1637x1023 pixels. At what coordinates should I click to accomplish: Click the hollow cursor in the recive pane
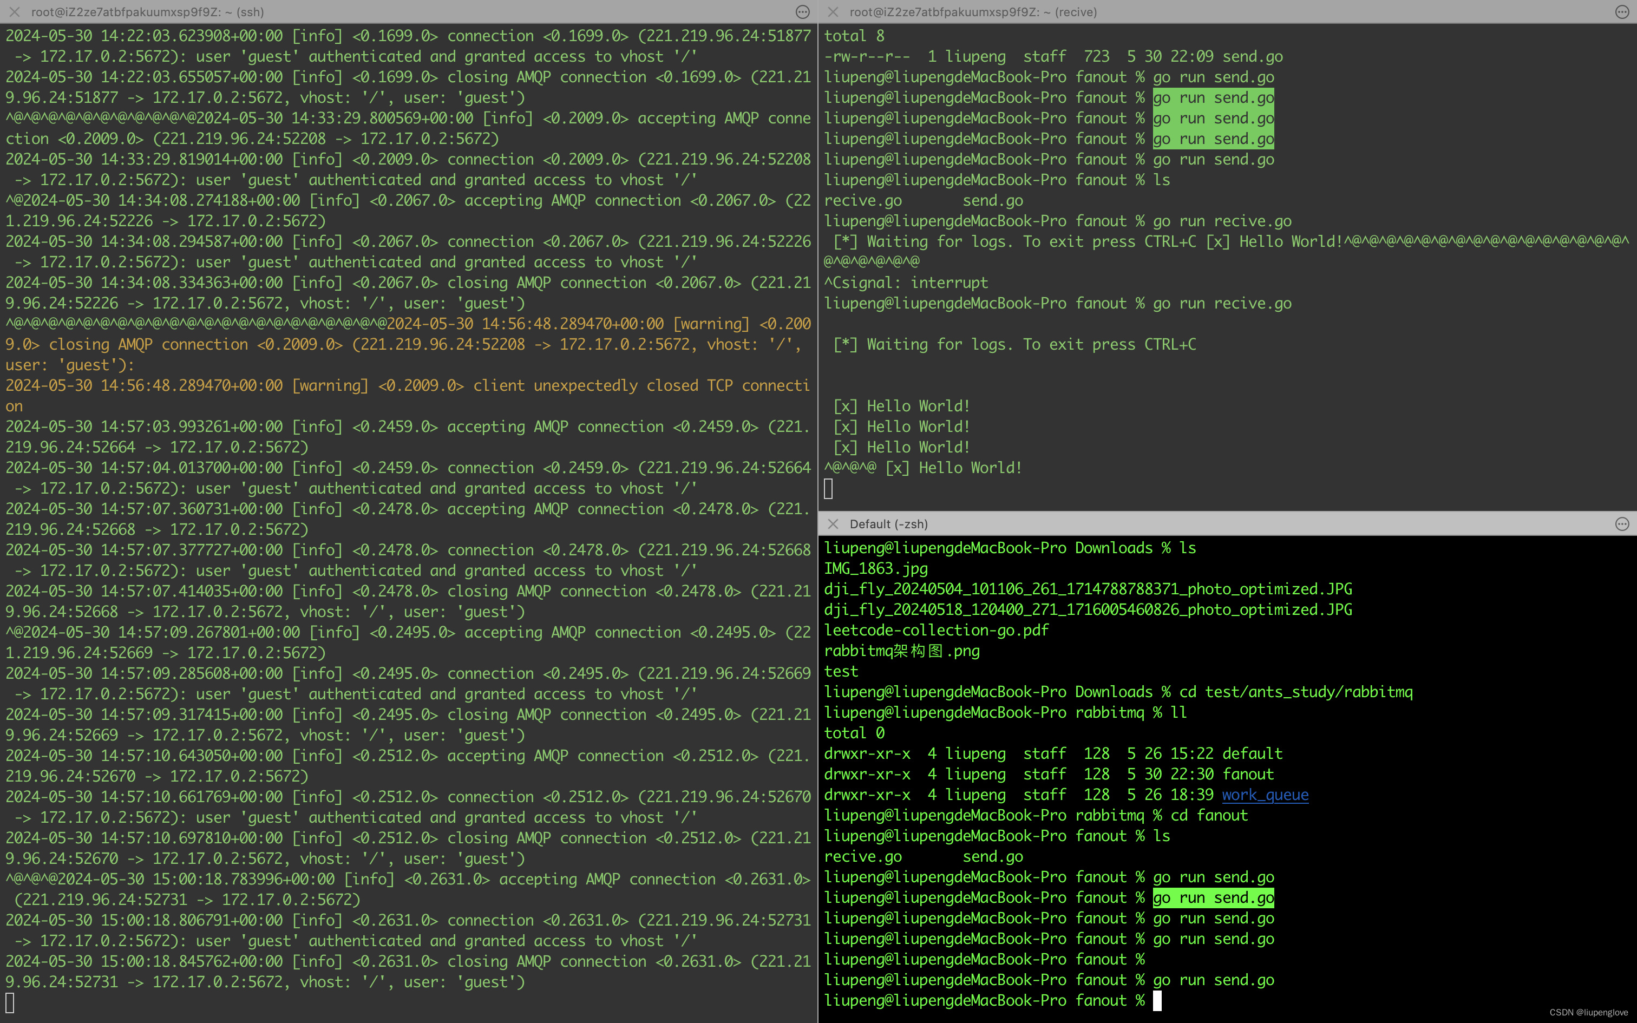(x=828, y=488)
